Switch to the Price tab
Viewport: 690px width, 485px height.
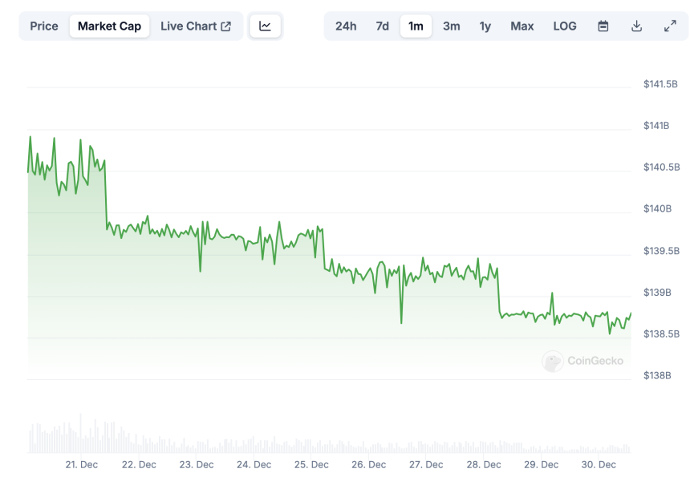pos(44,26)
